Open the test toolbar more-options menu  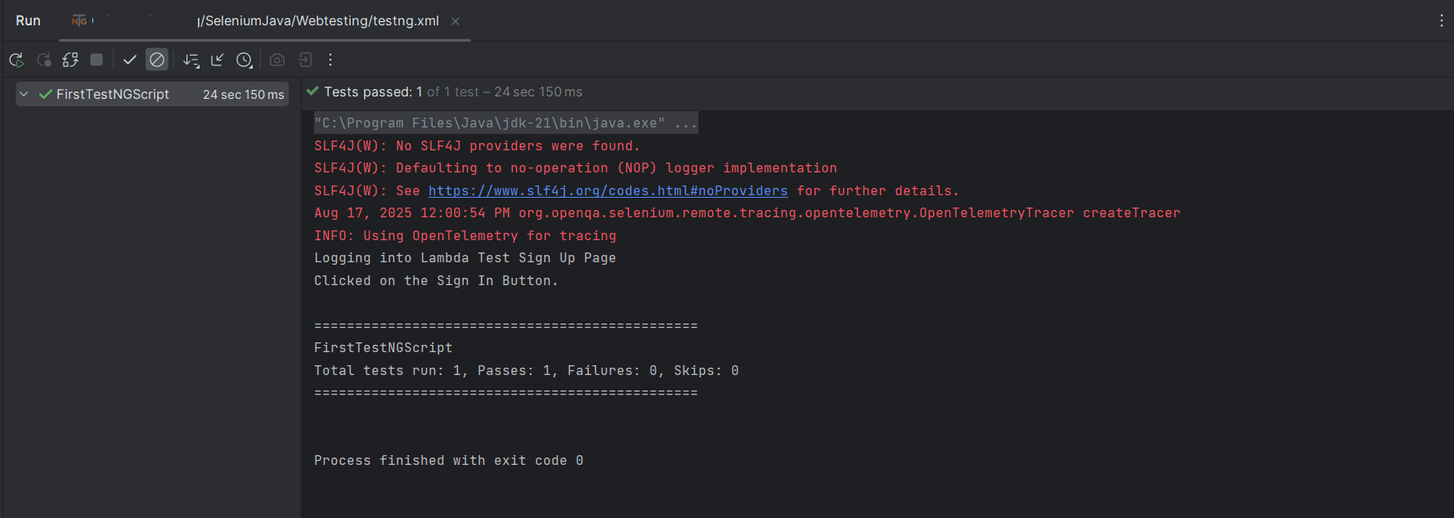[330, 60]
